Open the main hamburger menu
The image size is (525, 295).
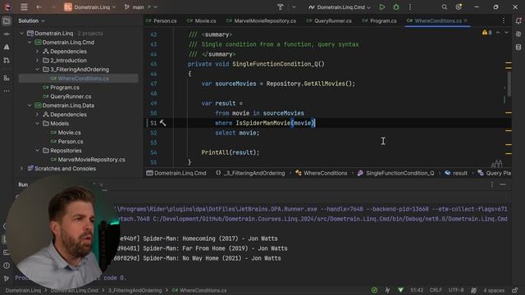pyautogui.click(x=24, y=7)
